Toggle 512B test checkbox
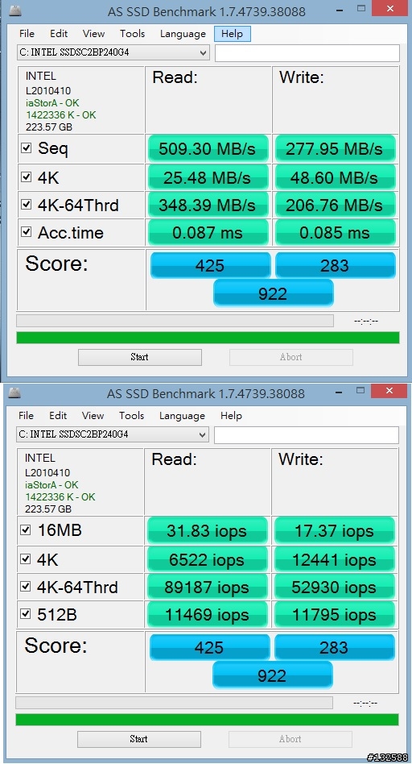The height and width of the screenshot is (764, 412). tap(26, 614)
